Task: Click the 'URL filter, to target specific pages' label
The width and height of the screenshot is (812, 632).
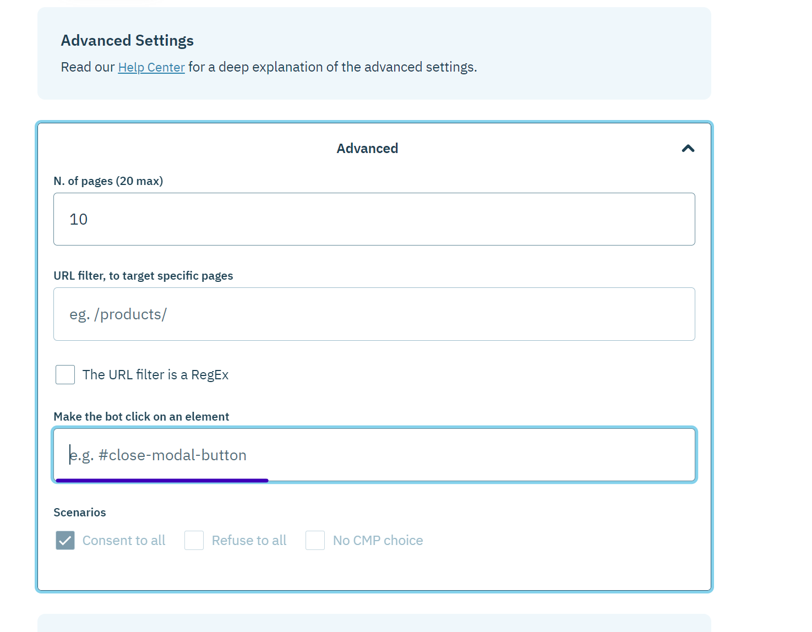Action: pyautogui.click(x=143, y=275)
